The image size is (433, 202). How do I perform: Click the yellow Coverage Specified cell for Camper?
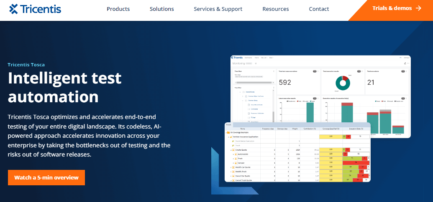click(x=331, y=163)
